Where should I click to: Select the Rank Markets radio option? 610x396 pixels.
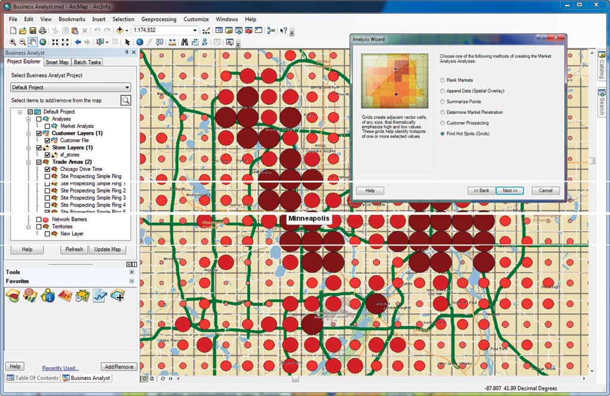pyautogui.click(x=442, y=80)
